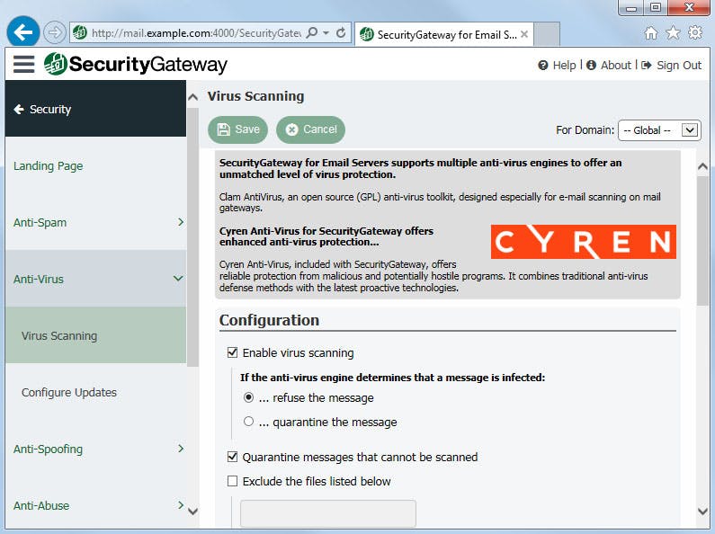Click the Cyren logo banner
This screenshot has width=715, height=534.
coord(583,242)
